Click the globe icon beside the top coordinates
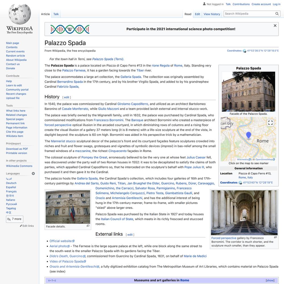 (x=245, y=51)
